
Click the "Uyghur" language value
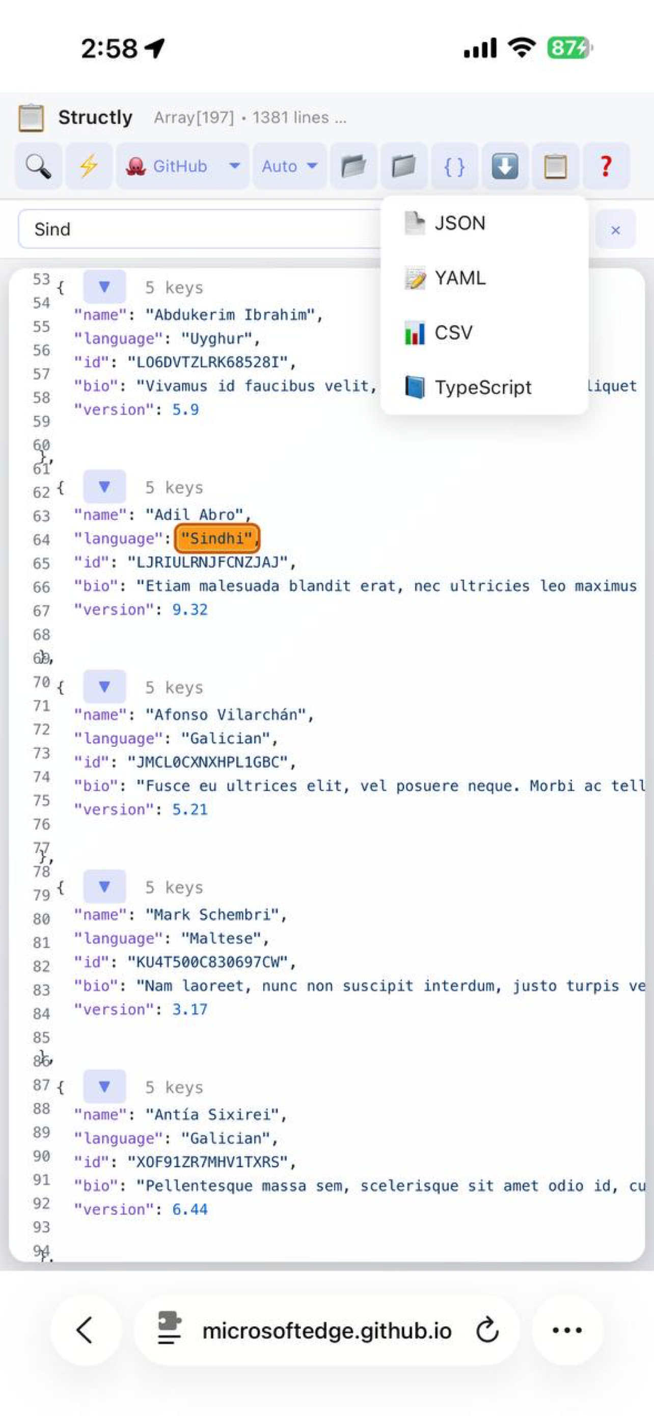[216, 338]
